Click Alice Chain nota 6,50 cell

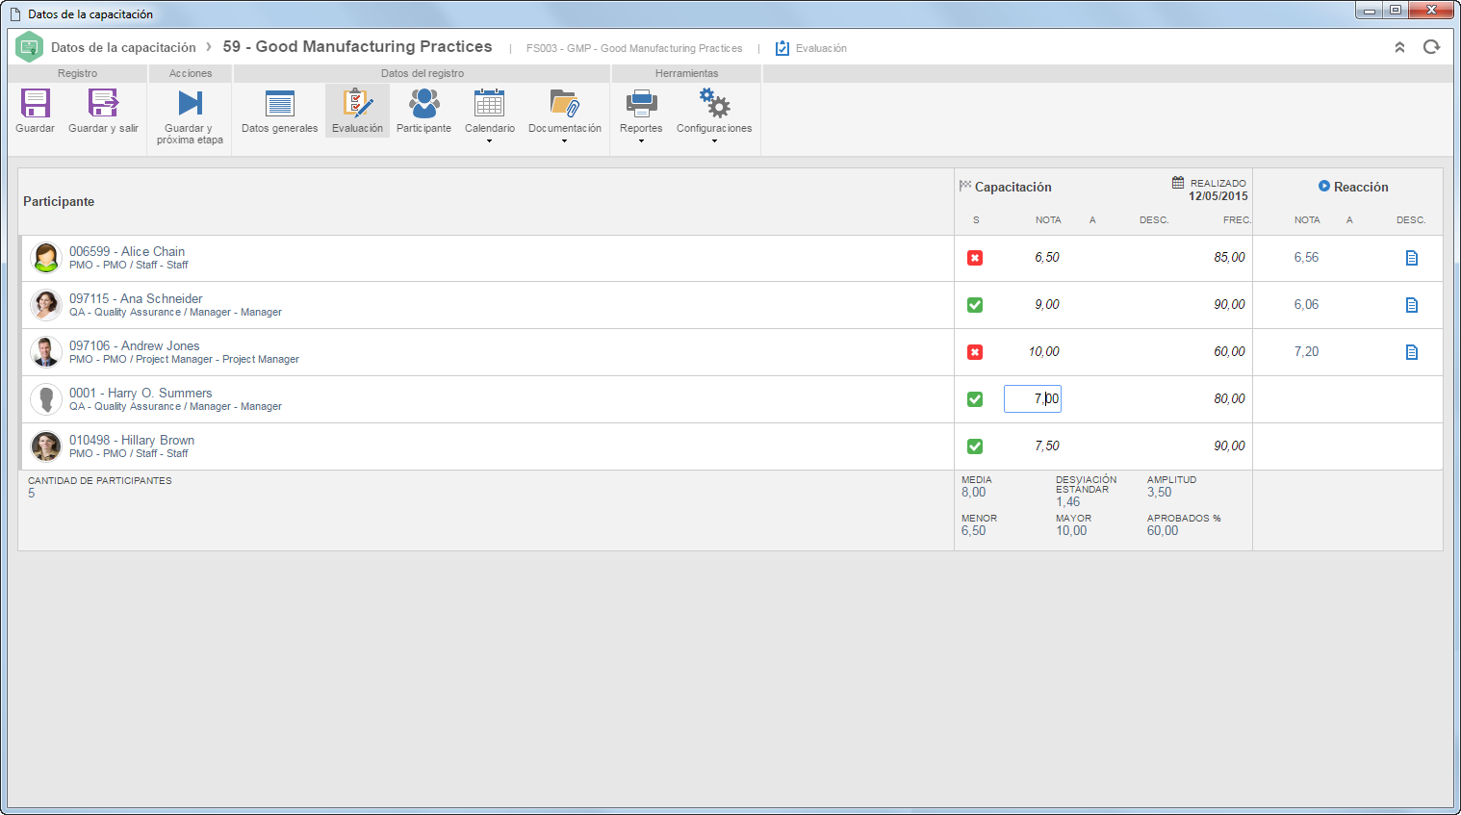(1047, 258)
